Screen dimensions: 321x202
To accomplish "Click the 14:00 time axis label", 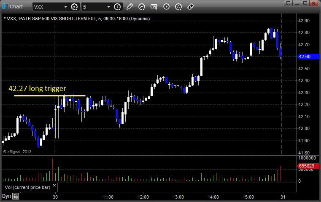I will pyautogui.click(x=213, y=197).
